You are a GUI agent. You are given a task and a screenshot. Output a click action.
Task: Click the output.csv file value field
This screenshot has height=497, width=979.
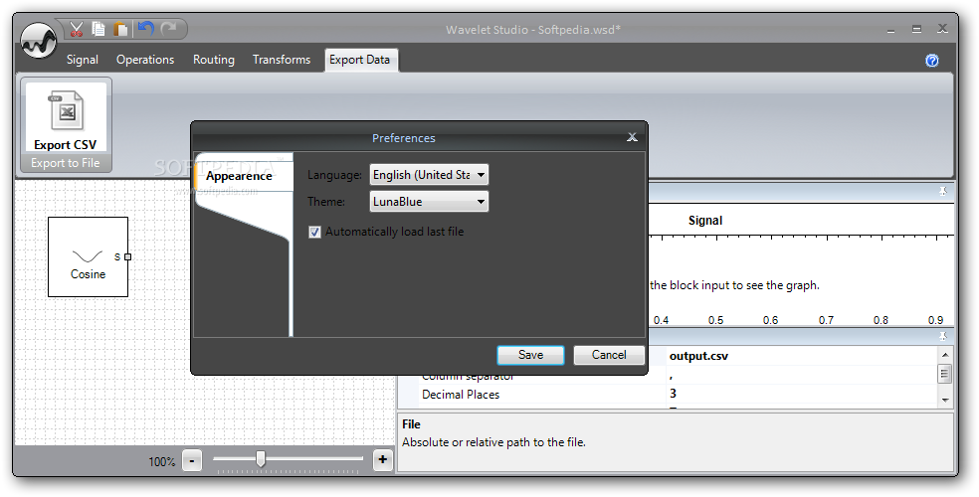tap(802, 356)
